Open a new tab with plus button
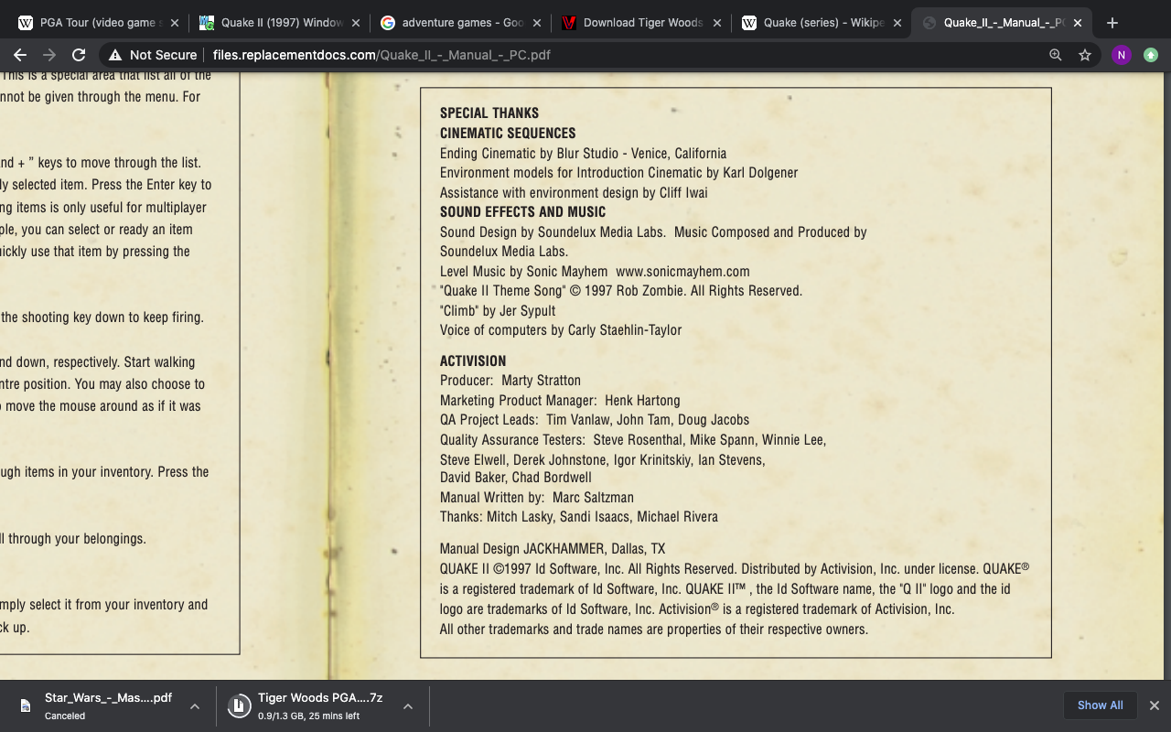 click(1112, 23)
